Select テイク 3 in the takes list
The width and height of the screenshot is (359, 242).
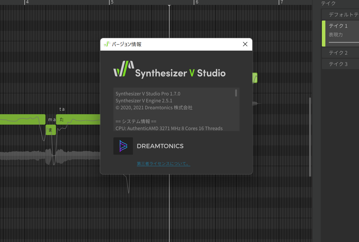[340, 64]
